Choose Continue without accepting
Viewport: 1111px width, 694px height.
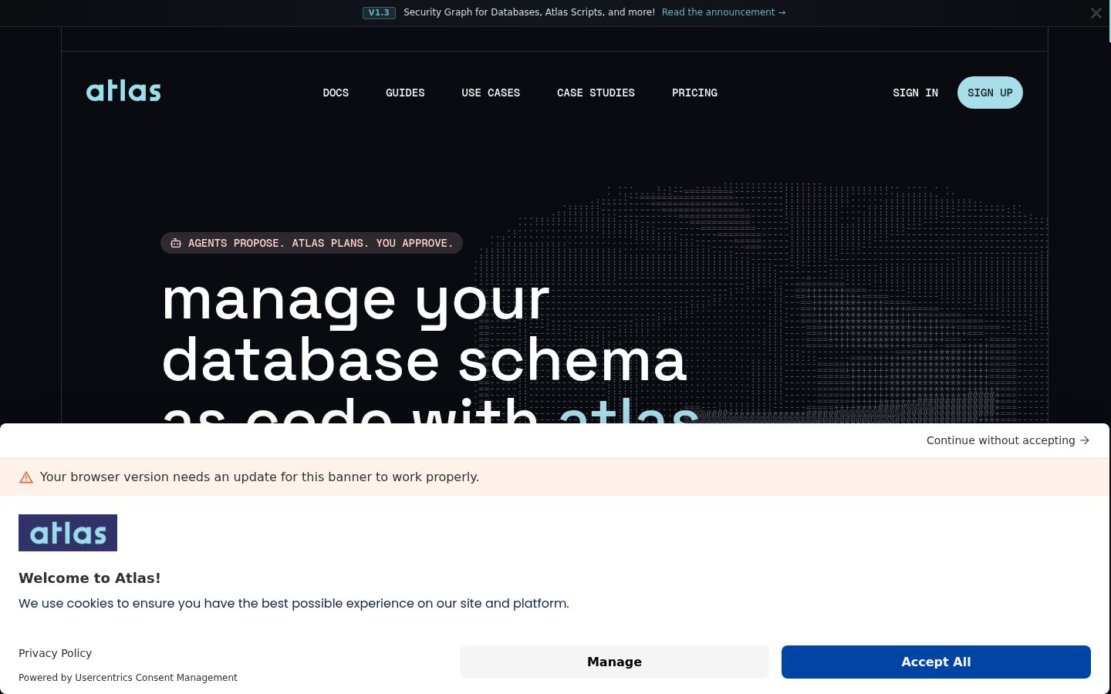pos(1008,440)
